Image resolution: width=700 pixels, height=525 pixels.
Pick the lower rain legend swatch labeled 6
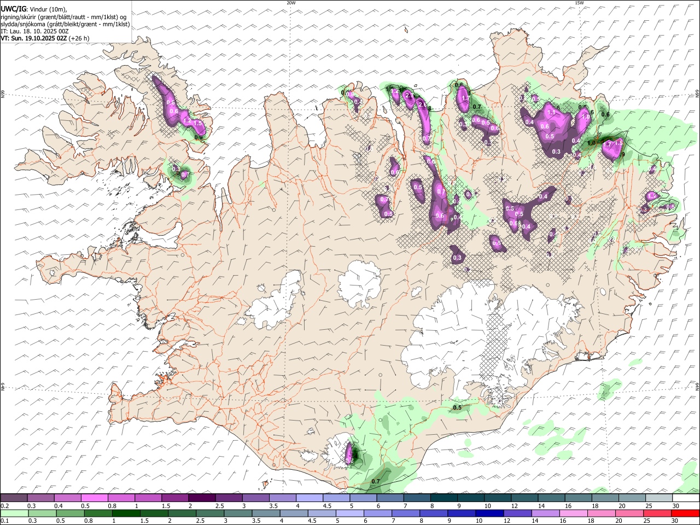(378, 513)
